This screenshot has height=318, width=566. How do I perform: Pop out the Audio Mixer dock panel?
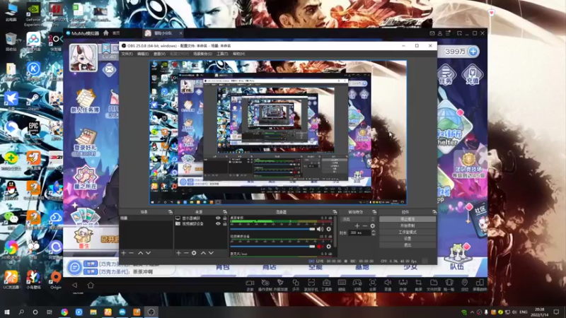click(335, 212)
